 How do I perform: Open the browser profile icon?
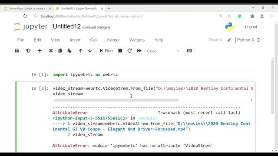pyautogui.click(x=262, y=16)
